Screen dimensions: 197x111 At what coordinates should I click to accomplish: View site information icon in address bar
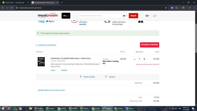[17, 8]
